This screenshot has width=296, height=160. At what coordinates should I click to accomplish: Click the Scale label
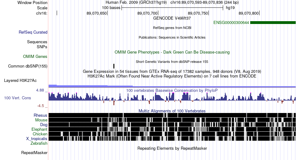42,8
